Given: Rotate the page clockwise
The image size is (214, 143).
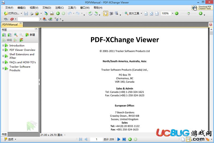Looking at the screenshot, I should (96, 13).
